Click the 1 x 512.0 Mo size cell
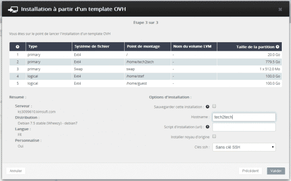The image size is (291, 181). [270, 69]
